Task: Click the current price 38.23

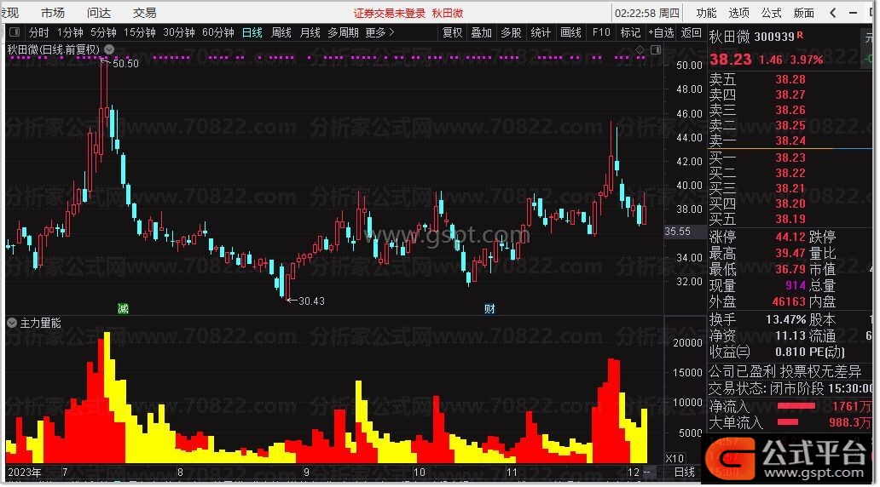Action: [x=730, y=60]
